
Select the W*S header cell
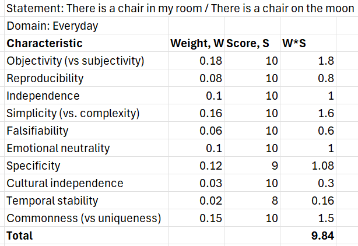308,43
